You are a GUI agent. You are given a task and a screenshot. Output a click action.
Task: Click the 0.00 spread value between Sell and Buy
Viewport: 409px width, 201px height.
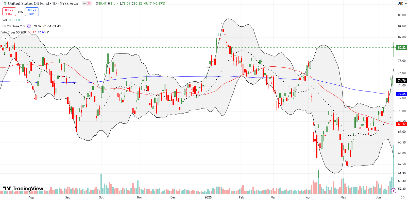[21, 12]
